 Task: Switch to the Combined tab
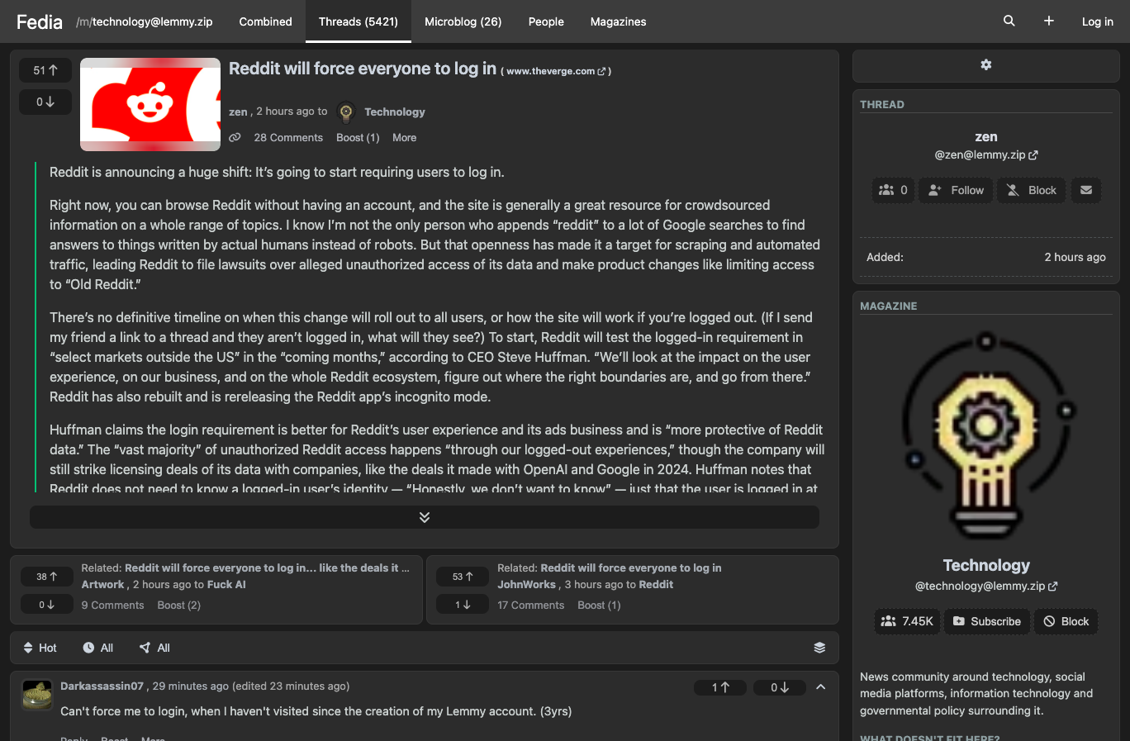(x=266, y=21)
